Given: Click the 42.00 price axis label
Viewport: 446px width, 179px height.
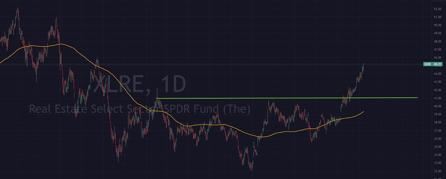Looking at the screenshot, I should [x=437, y=90].
